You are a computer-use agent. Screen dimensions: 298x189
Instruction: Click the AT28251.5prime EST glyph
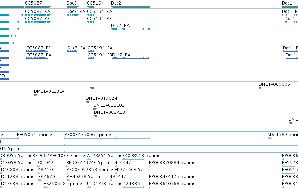click(x=89, y=159)
